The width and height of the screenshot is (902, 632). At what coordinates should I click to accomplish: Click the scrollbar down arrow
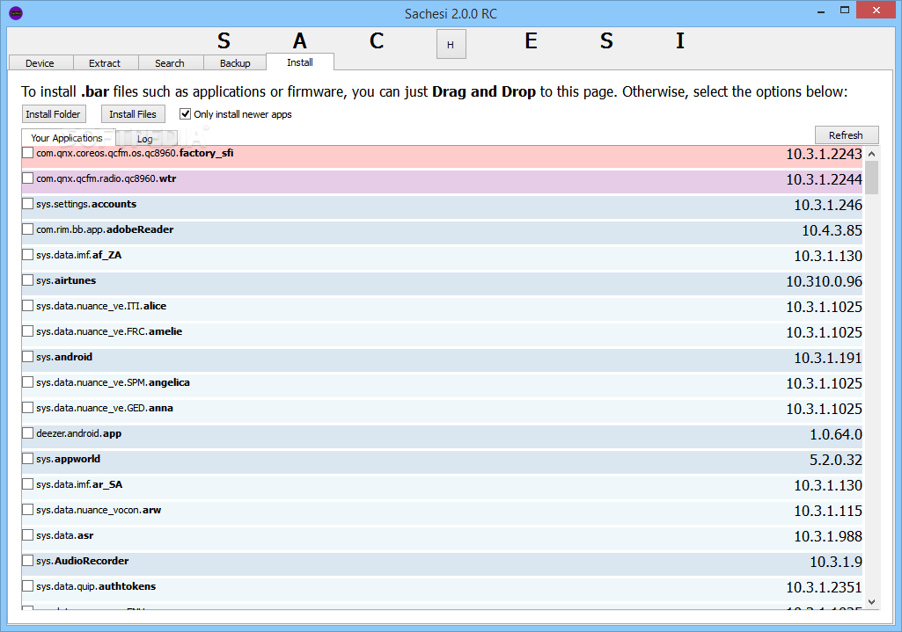(871, 602)
